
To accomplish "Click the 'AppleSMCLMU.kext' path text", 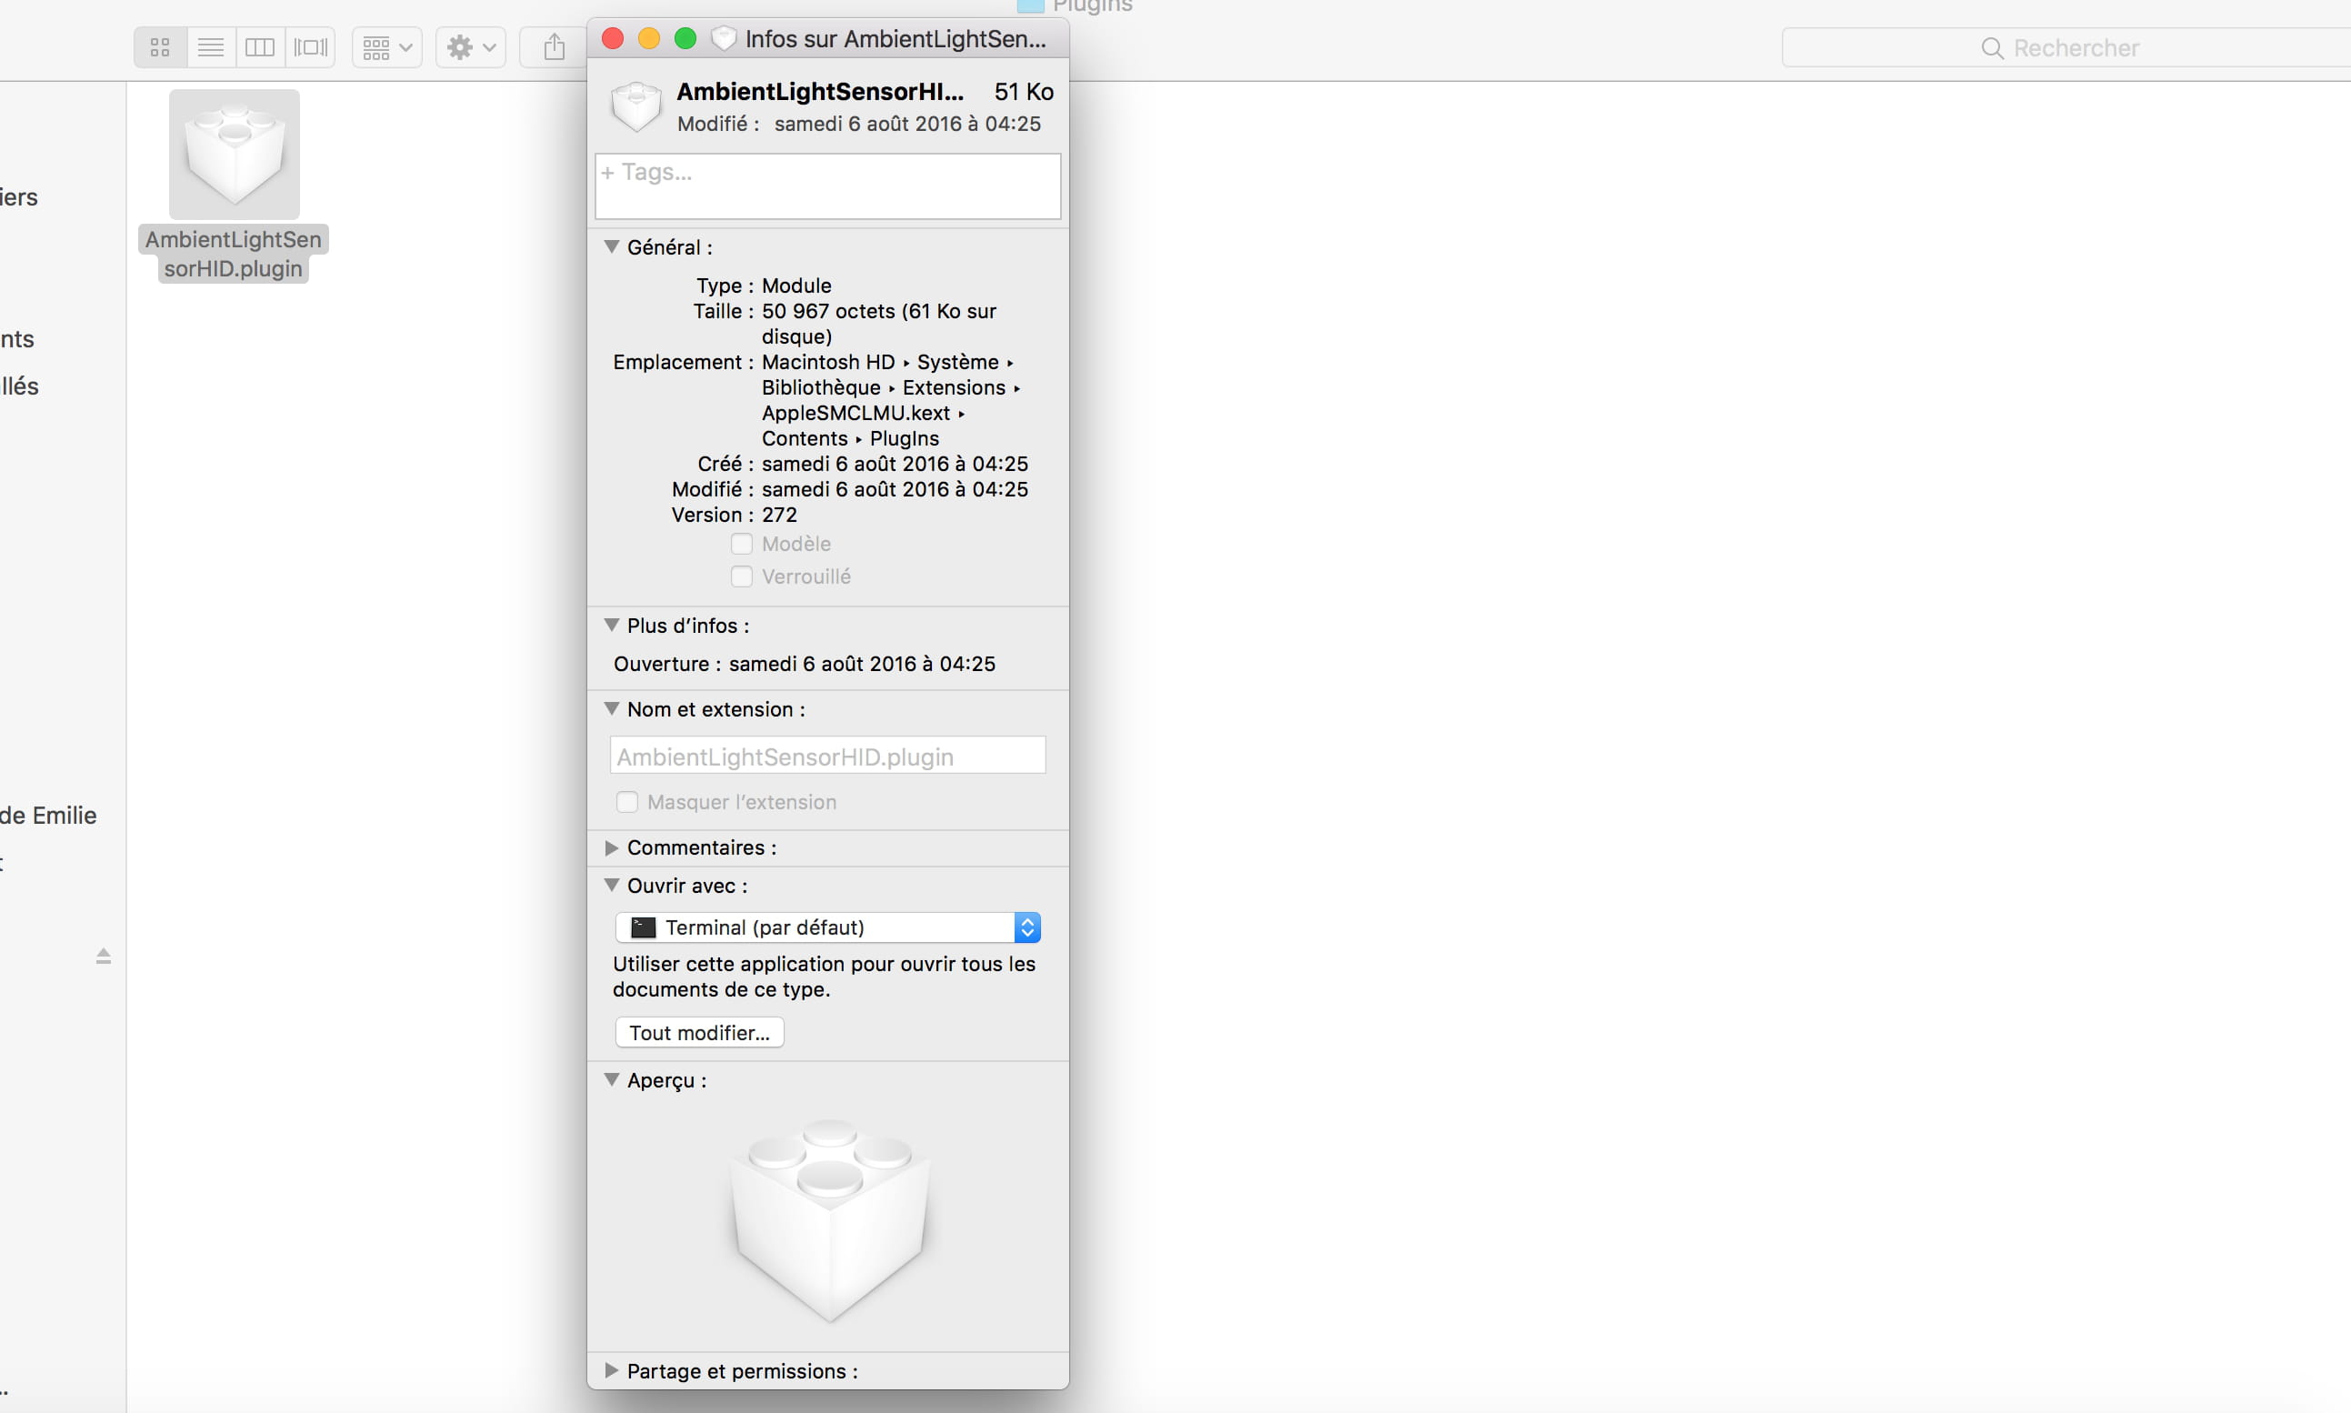I will tap(855, 413).
